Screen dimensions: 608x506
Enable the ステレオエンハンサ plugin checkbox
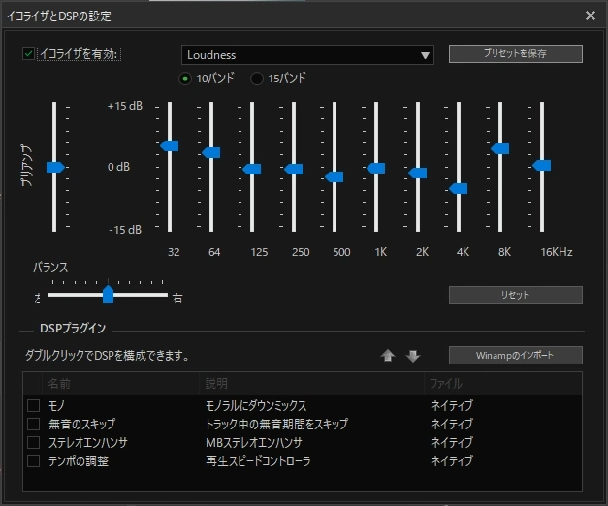pos(33,442)
